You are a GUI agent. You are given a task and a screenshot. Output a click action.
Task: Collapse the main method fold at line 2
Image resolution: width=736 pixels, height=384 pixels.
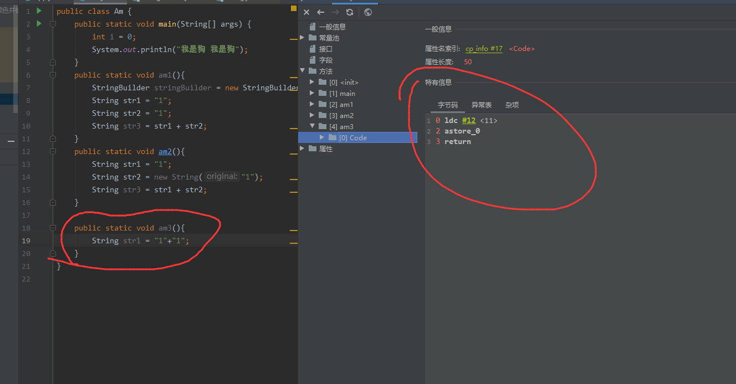[53, 24]
